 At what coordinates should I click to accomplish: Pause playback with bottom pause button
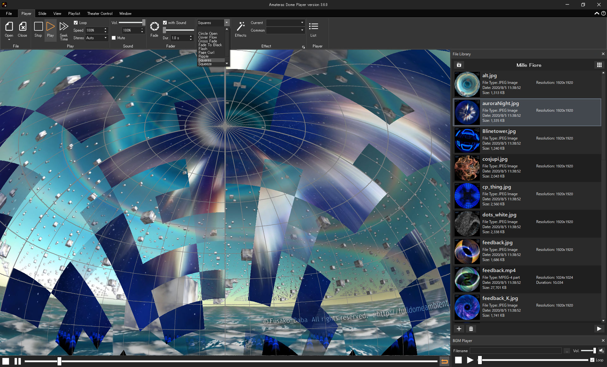click(x=18, y=361)
